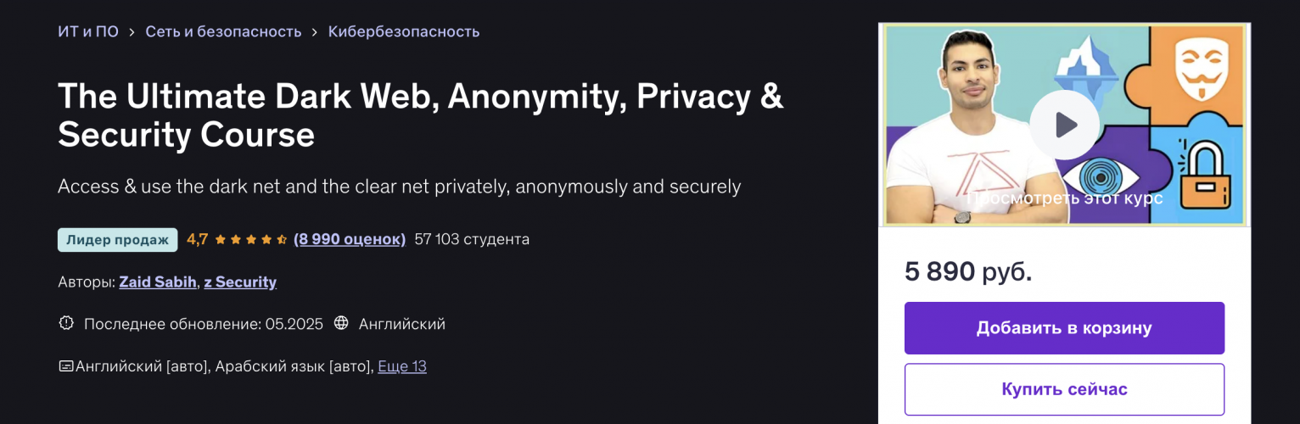The image size is (1300, 424).
Task: Click the chevron before Кибербезопасность
Action: pos(315,32)
